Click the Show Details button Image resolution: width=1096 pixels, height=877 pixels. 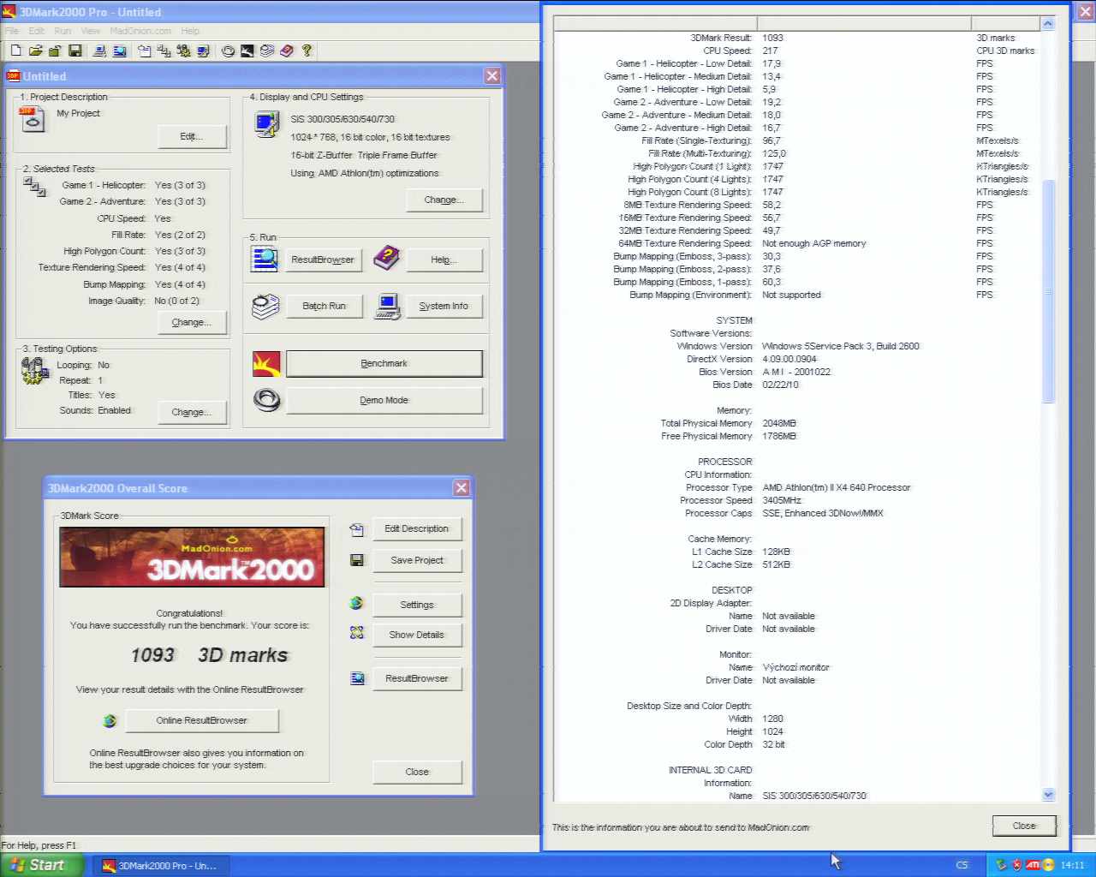(x=417, y=635)
